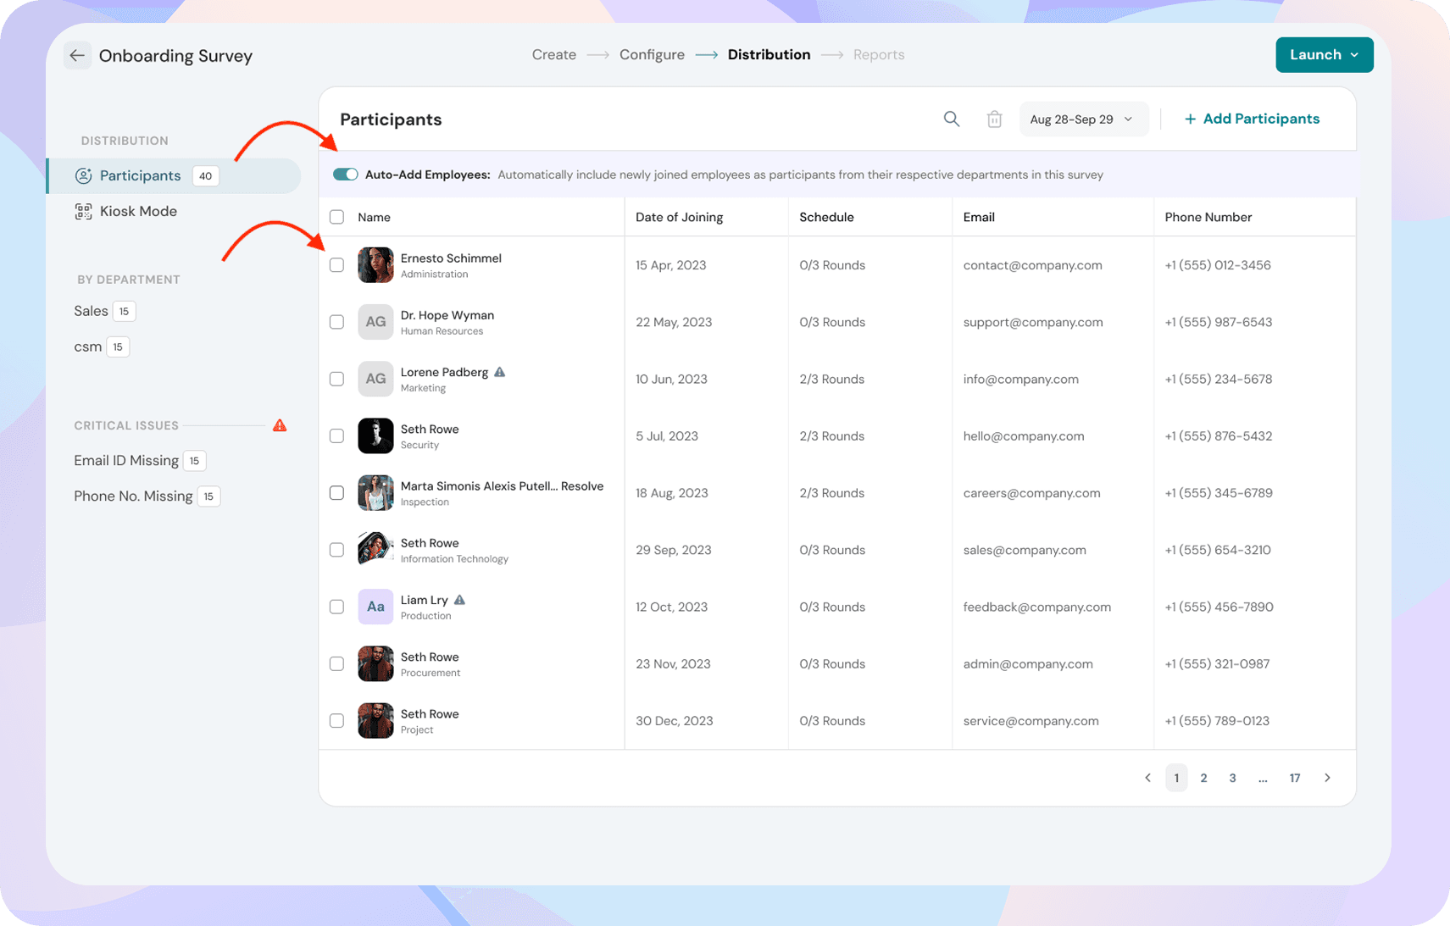Filter by Sales department
This screenshot has height=926, width=1450.
click(104, 311)
